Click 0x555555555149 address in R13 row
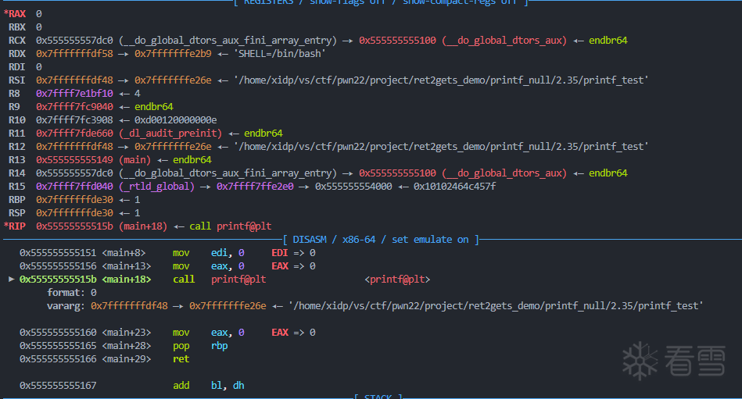This screenshot has height=399, width=742. coord(74,159)
